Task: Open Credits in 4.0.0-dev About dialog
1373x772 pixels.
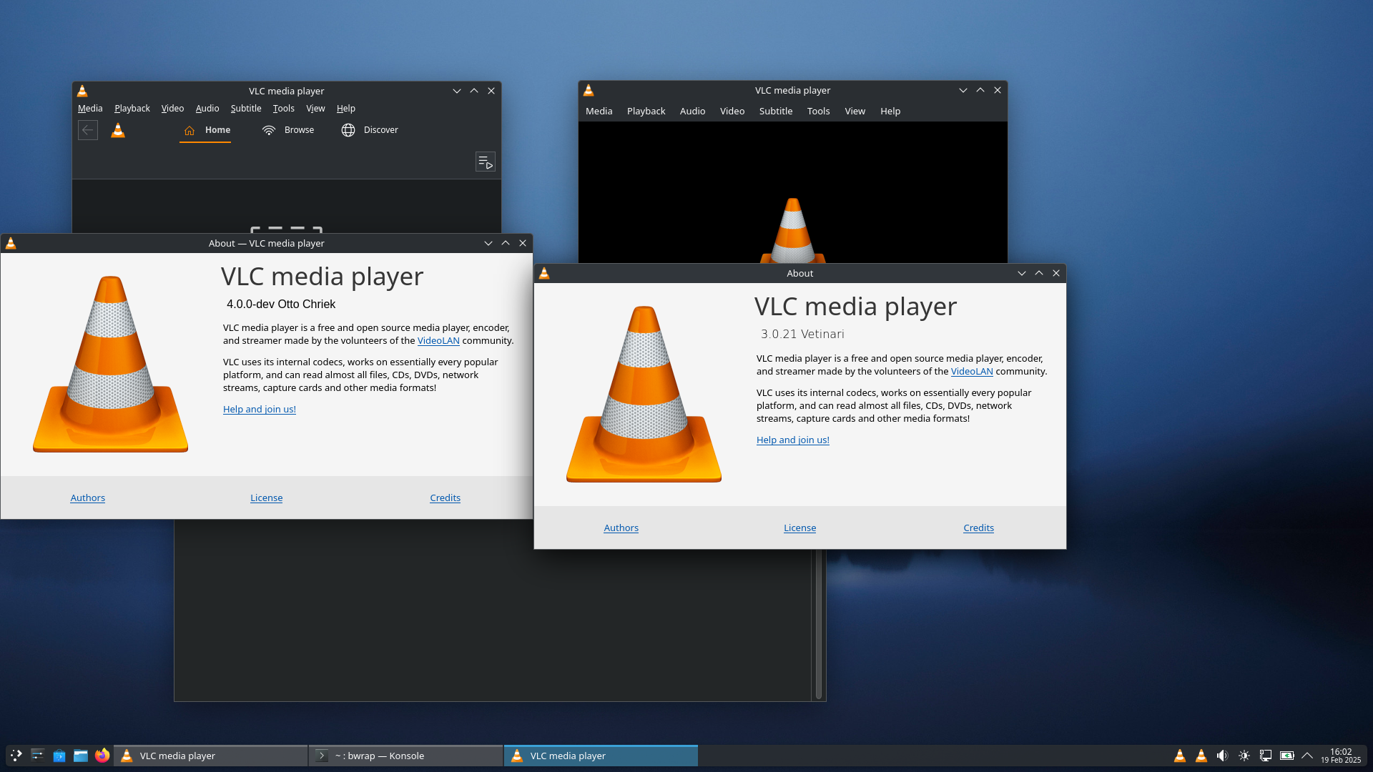Action: pyautogui.click(x=446, y=498)
